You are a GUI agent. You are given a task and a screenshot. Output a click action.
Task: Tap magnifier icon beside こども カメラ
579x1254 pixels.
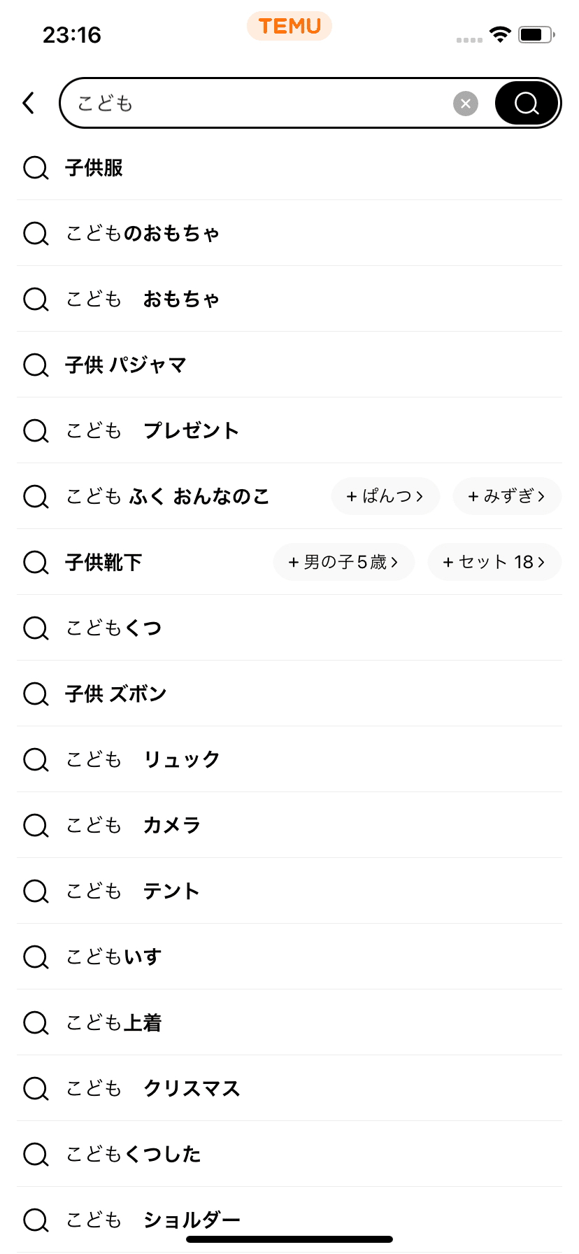pyautogui.click(x=36, y=826)
